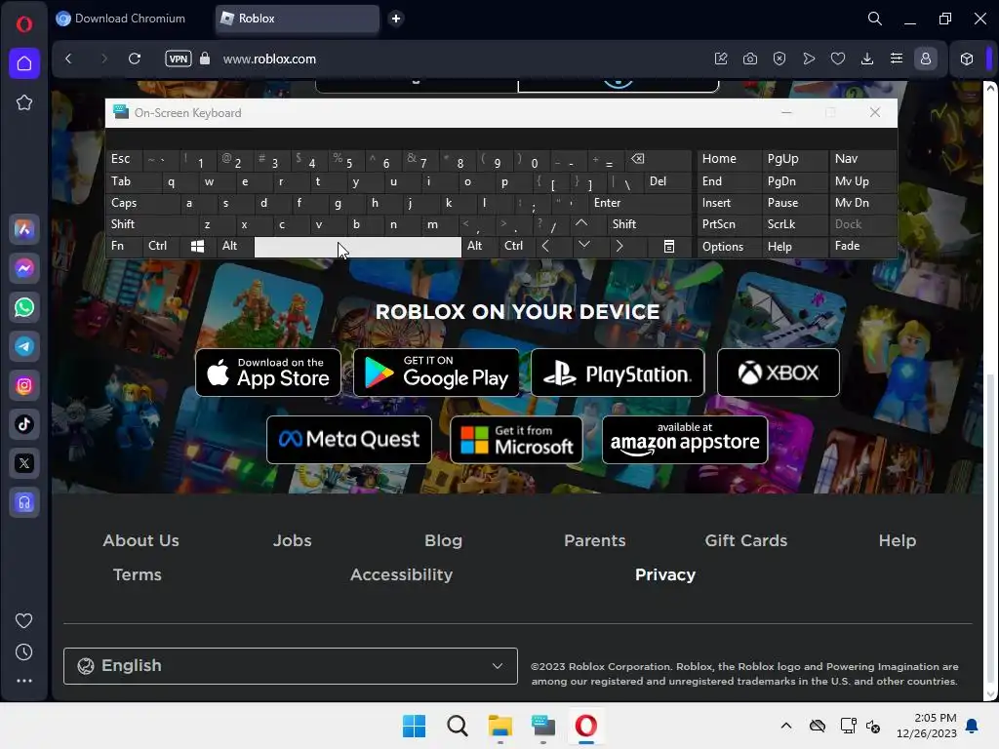Image resolution: width=999 pixels, height=749 pixels.
Task: Expand the English language dropdown
Action: (x=291, y=666)
